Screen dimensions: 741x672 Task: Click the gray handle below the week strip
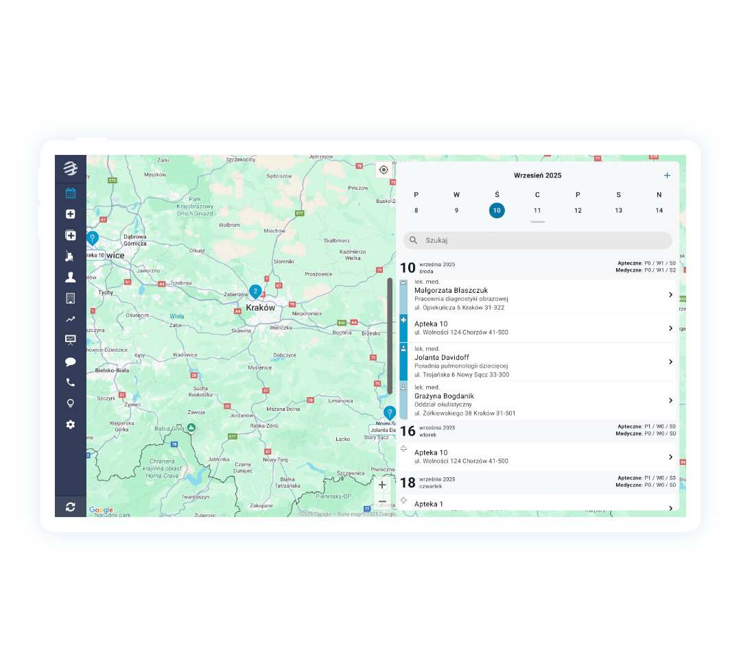point(537,222)
